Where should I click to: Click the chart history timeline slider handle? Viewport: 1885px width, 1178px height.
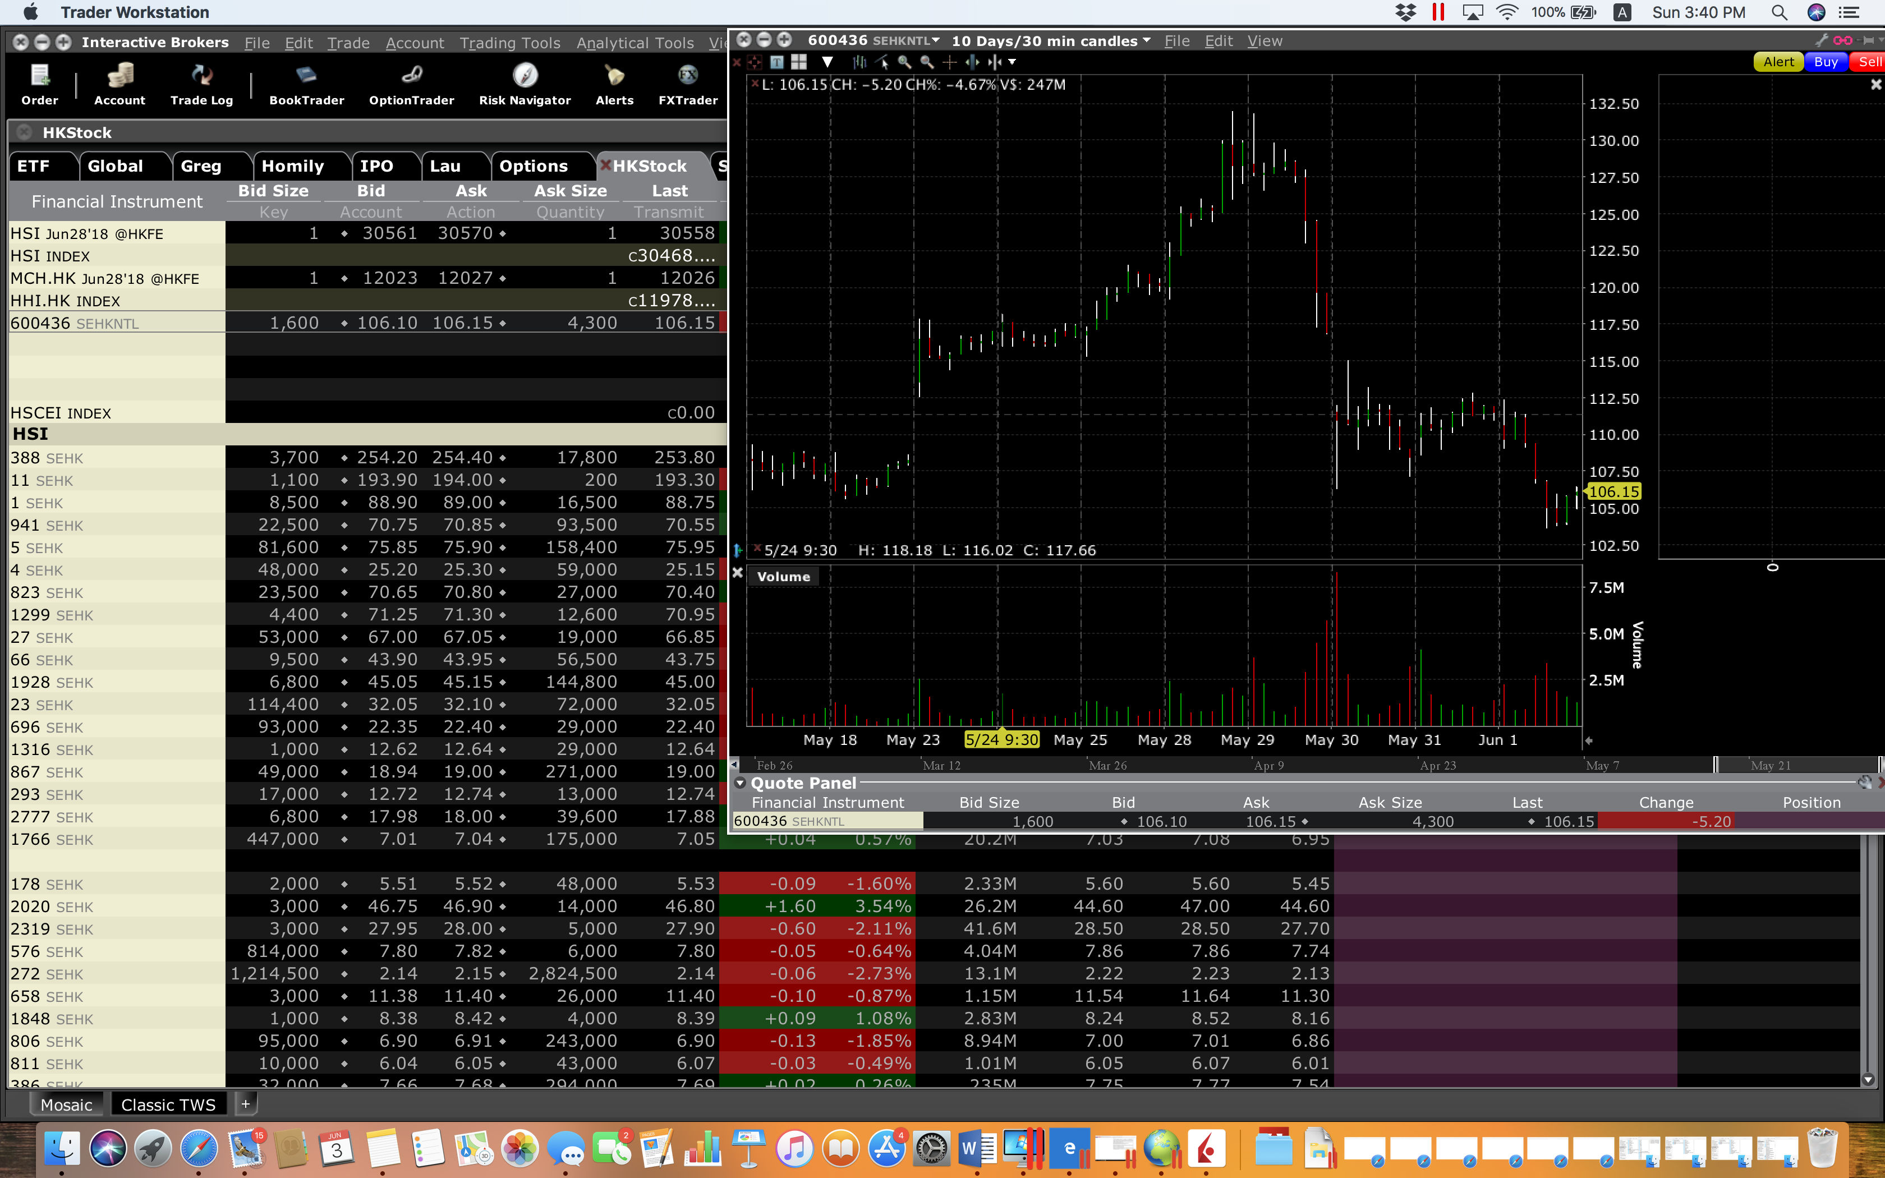[x=1715, y=764]
